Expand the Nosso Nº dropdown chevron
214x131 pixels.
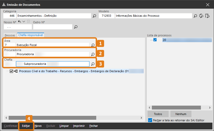pos(24,22)
